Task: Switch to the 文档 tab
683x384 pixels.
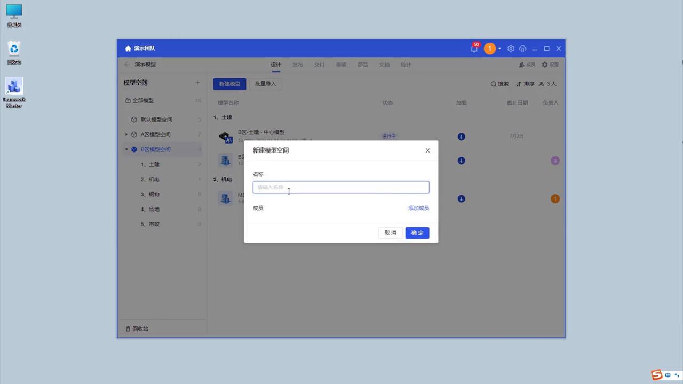Action: [384, 65]
